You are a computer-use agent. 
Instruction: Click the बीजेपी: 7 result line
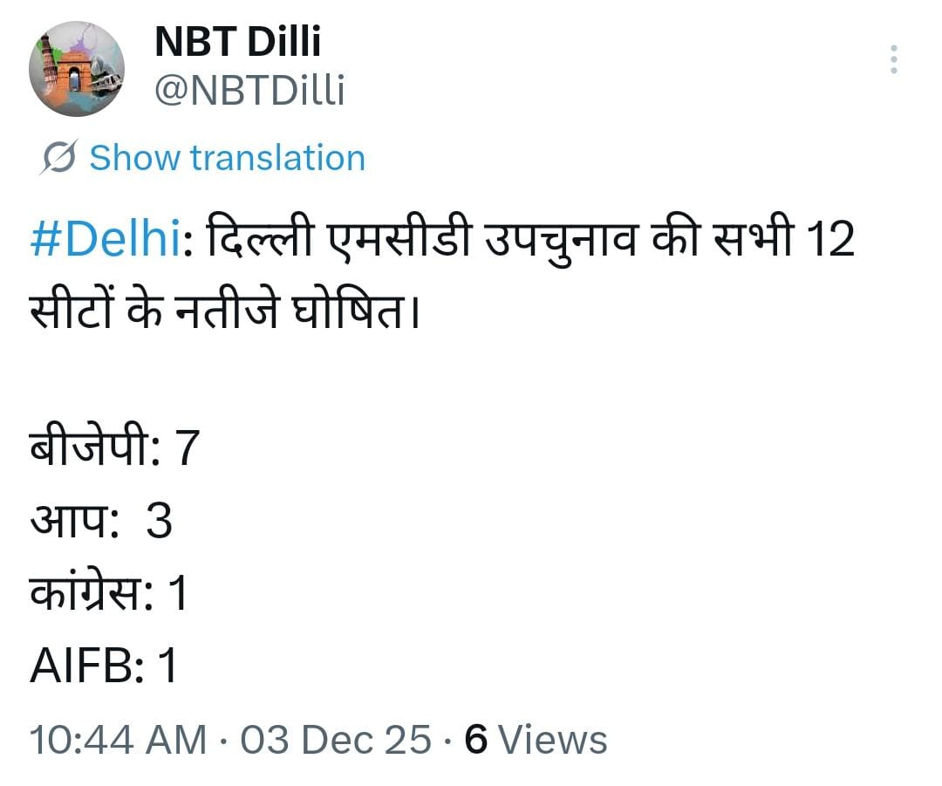(x=115, y=449)
